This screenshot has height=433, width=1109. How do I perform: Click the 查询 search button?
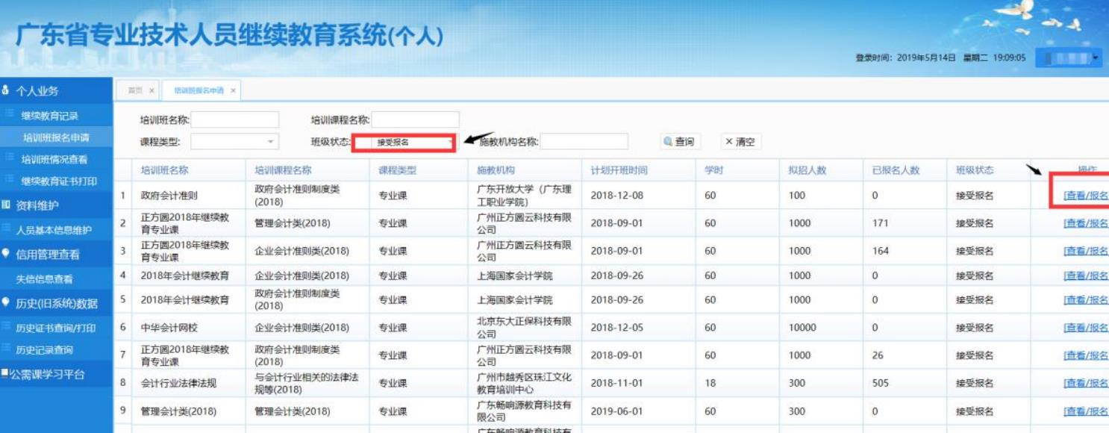pos(678,142)
